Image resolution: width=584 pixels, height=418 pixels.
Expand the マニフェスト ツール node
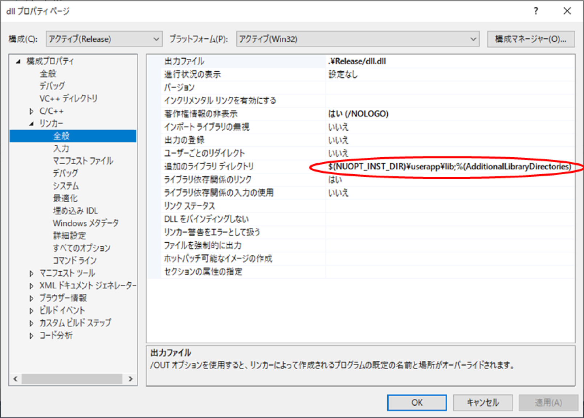(32, 273)
